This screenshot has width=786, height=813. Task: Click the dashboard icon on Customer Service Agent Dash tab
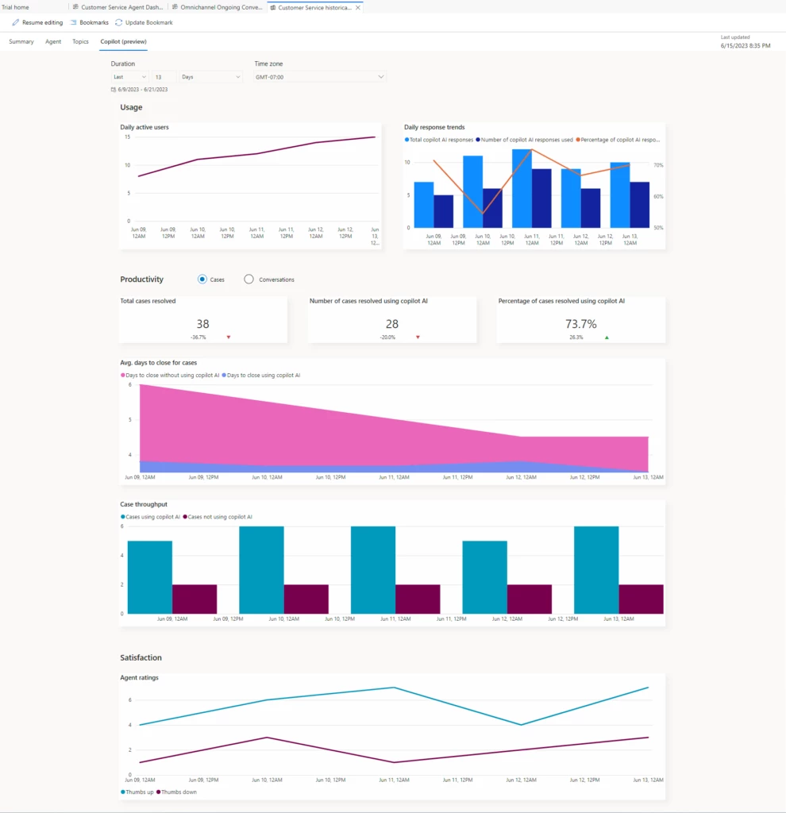tap(75, 8)
